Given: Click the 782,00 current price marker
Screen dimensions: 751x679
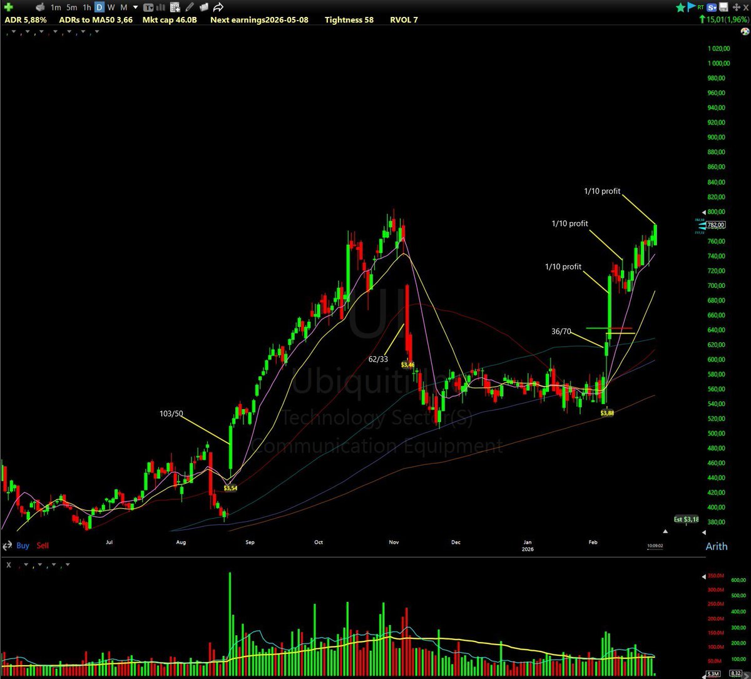Looking at the screenshot, I should click(716, 225).
